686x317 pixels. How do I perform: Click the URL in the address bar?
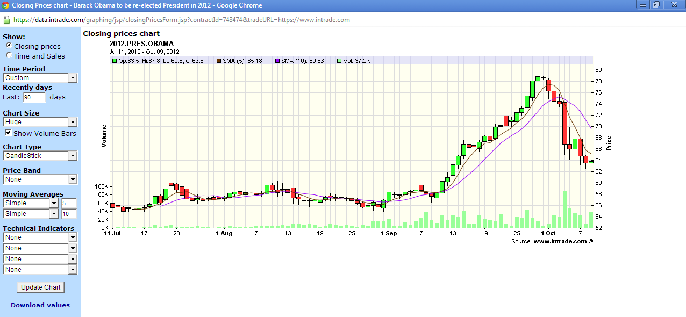182,20
